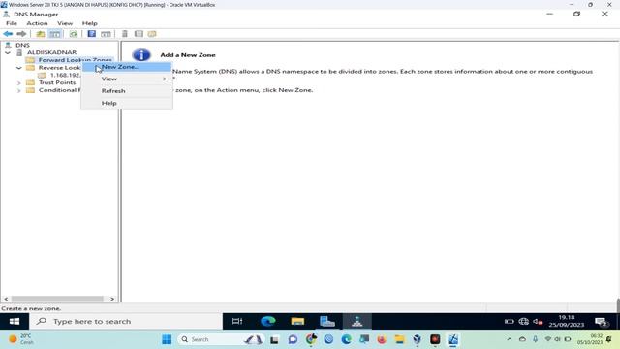Click the 'Type here to search' box

point(126,321)
